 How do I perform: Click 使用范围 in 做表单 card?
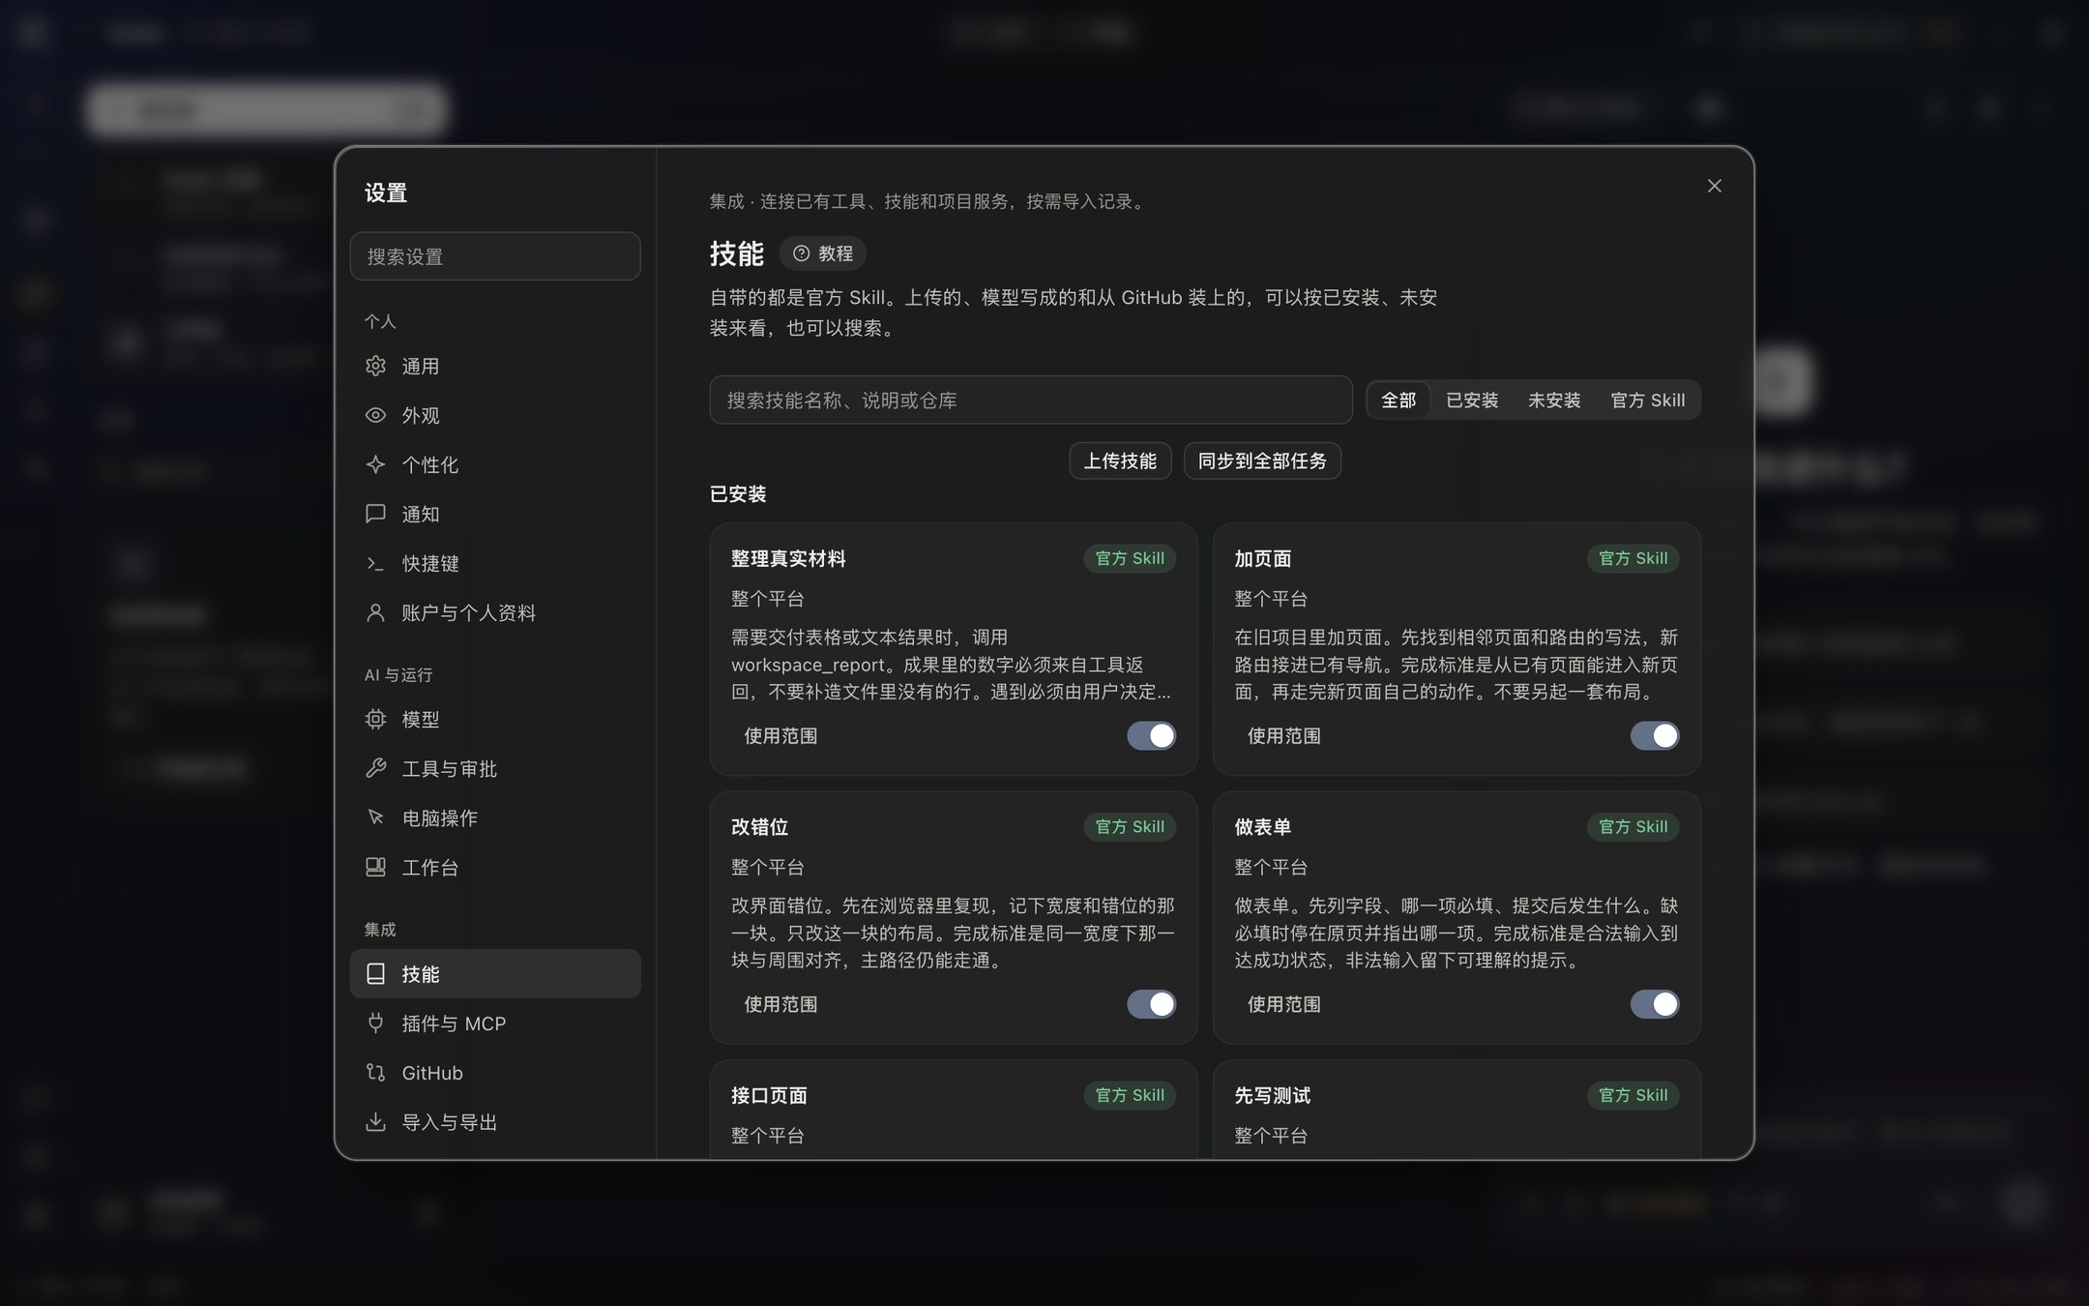tap(1283, 1004)
